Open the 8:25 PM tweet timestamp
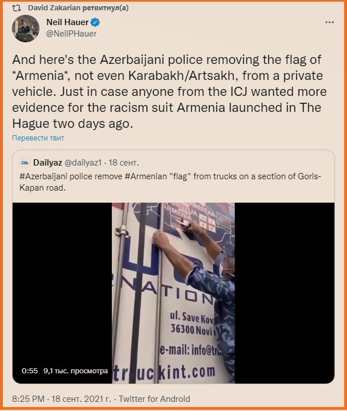Image resolution: width=347 pixels, height=411 pixels. pos(28,399)
